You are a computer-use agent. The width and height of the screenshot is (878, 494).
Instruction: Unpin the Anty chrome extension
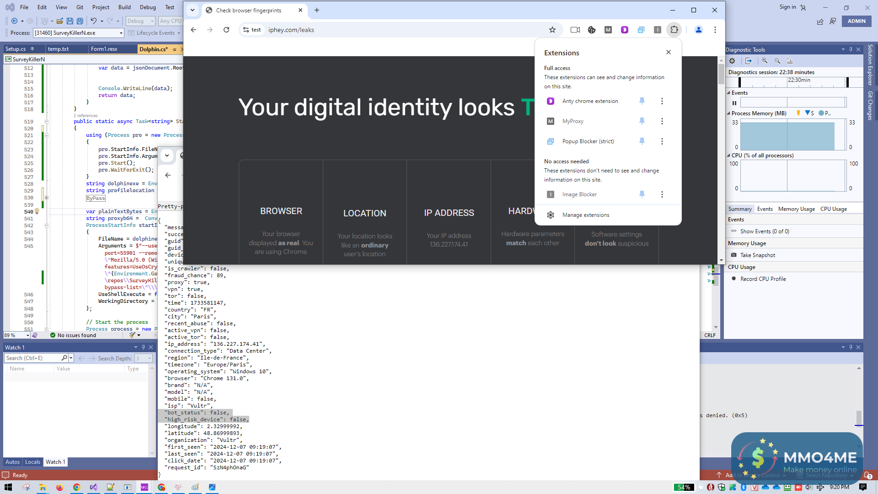click(642, 101)
